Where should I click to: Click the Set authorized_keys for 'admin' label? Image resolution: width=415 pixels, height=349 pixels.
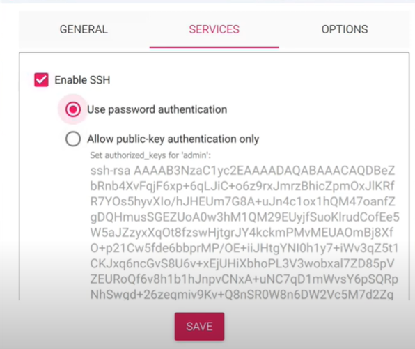[x=150, y=155]
